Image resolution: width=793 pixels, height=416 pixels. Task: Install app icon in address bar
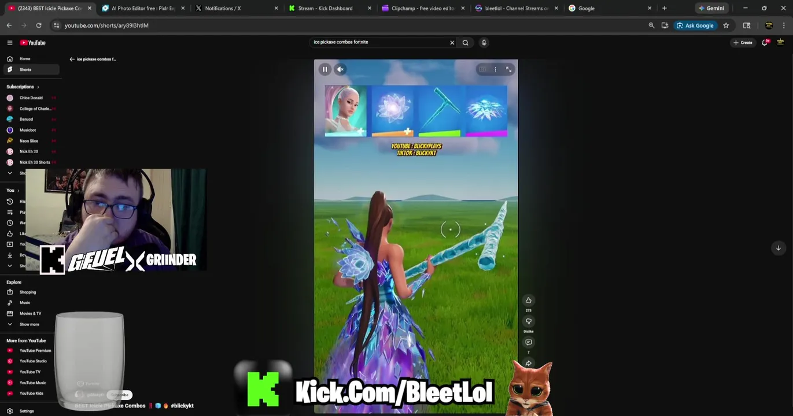pos(665,25)
